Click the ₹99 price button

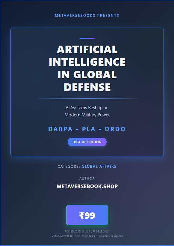coord(87,215)
